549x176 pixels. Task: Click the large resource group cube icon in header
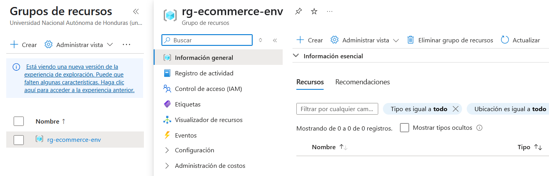170,16
